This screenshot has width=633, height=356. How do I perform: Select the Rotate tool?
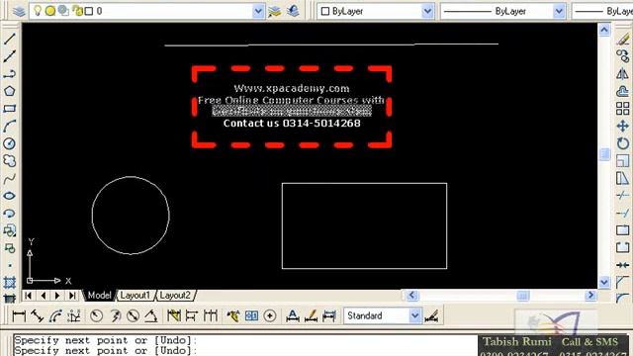coord(623,143)
